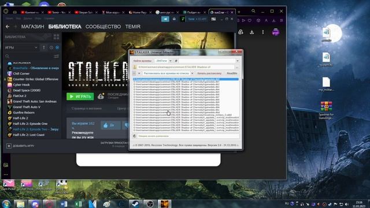Click the purple profile avatar in browser page

point(276,32)
